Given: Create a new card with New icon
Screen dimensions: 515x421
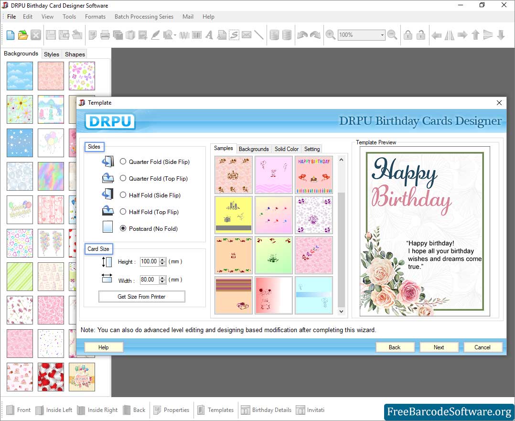Looking at the screenshot, I should point(10,35).
